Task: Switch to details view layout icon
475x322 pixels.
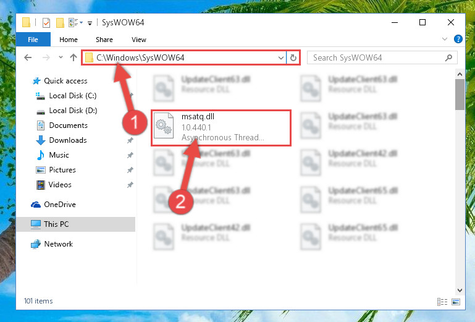Action: coord(442,302)
